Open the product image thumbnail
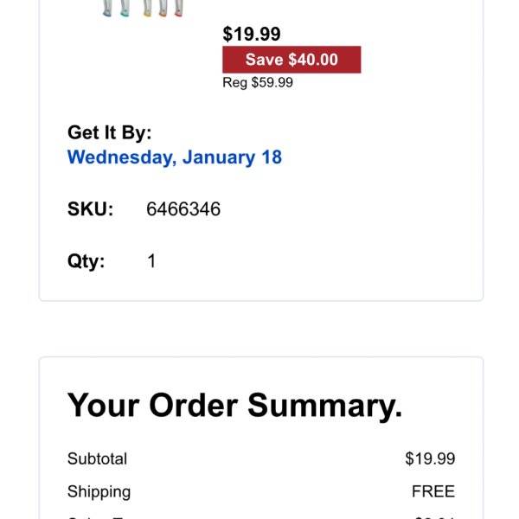 [143, 8]
